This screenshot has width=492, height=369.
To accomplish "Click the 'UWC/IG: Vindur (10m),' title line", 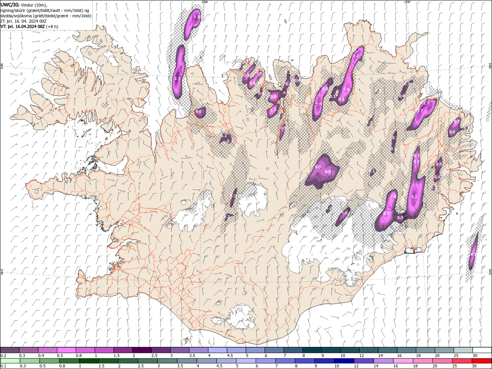I will (x=24, y=5).
